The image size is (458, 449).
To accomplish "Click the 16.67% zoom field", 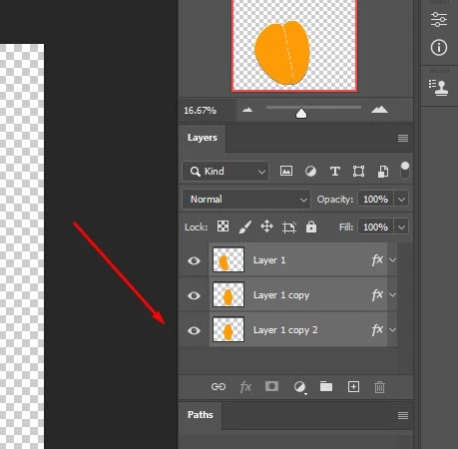I will (x=208, y=110).
